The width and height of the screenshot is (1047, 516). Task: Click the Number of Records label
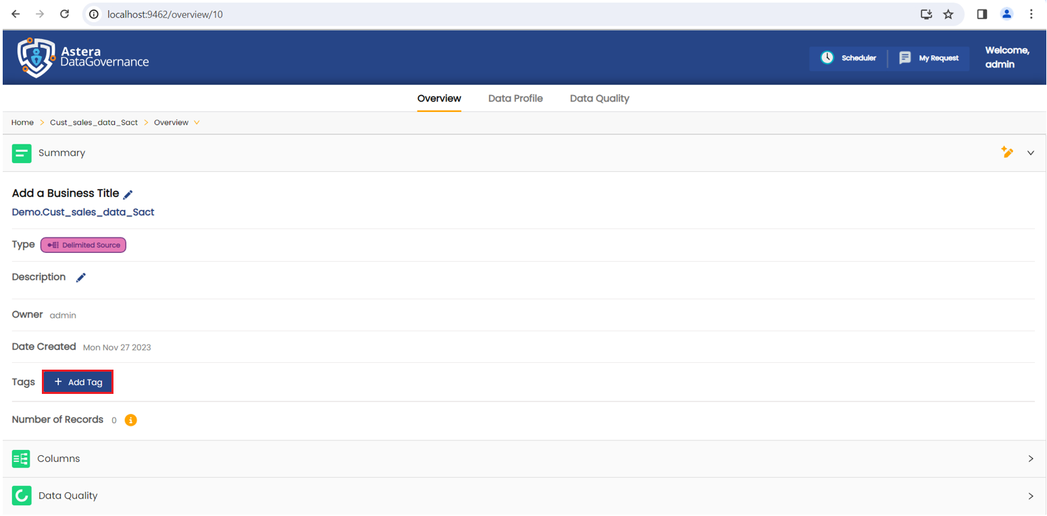(x=57, y=420)
